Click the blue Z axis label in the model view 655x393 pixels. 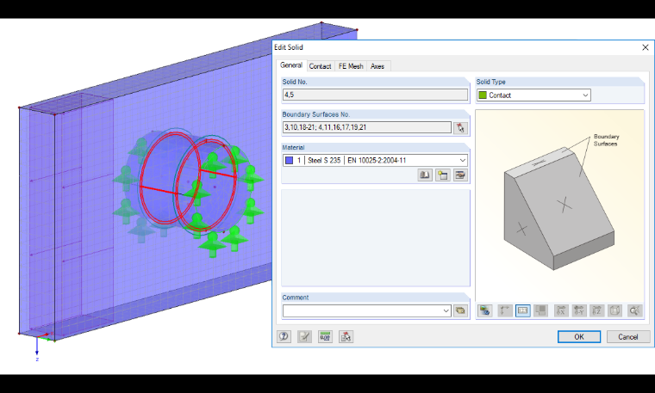(37, 359)
